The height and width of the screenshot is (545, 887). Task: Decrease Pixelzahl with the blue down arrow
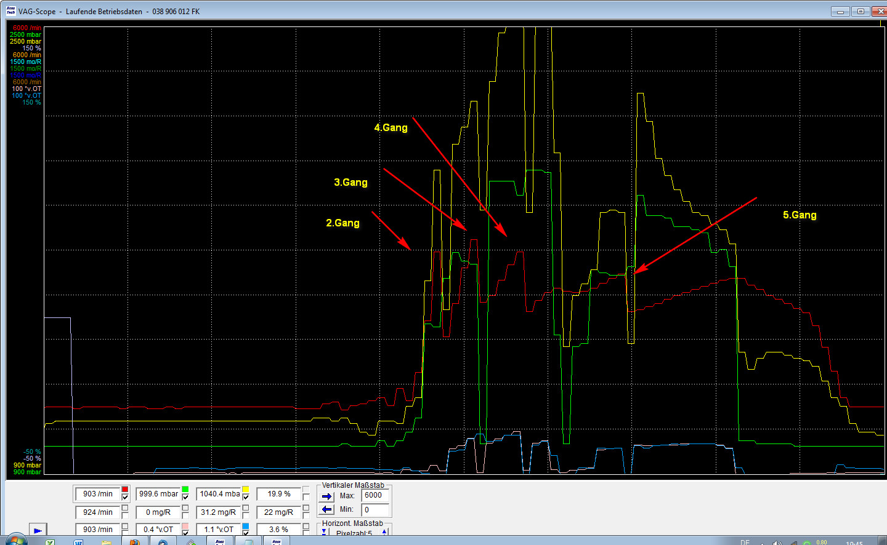[x=325, y=532]
